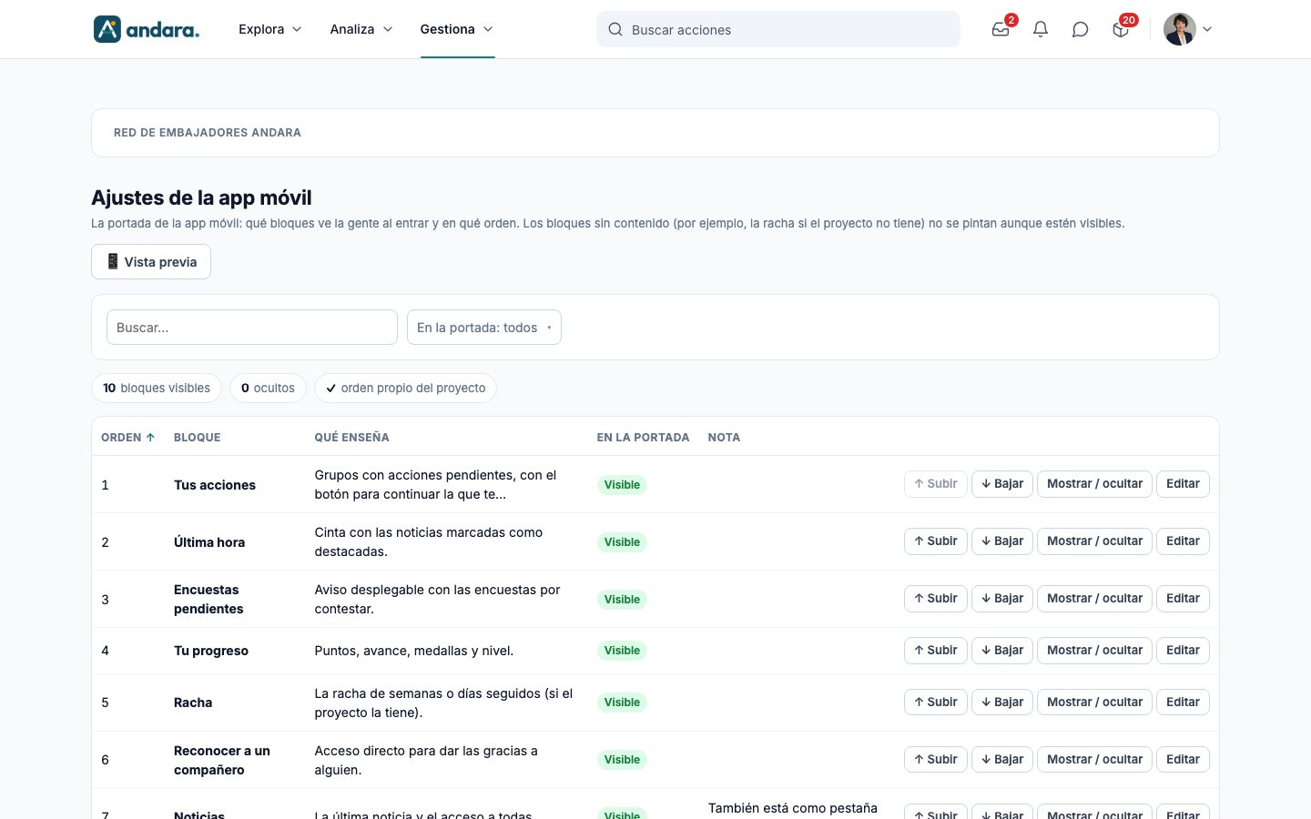Screen dimensions: 1311x819
Task: Click the user profile avatar
Action: coord(1180,29)
